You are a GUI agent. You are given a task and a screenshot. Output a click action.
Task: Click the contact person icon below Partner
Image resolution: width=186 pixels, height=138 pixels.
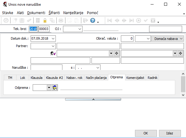tap(53, 53)
